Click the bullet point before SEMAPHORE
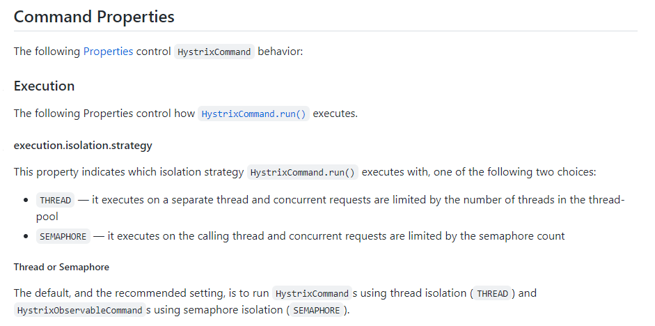Image resolution: width=655 pixels, height=326 pixels. [x=26, y=236]
